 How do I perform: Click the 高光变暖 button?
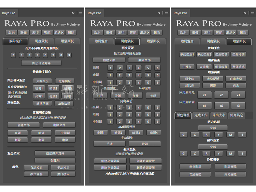pyautogui.click(x=230, y=174)
